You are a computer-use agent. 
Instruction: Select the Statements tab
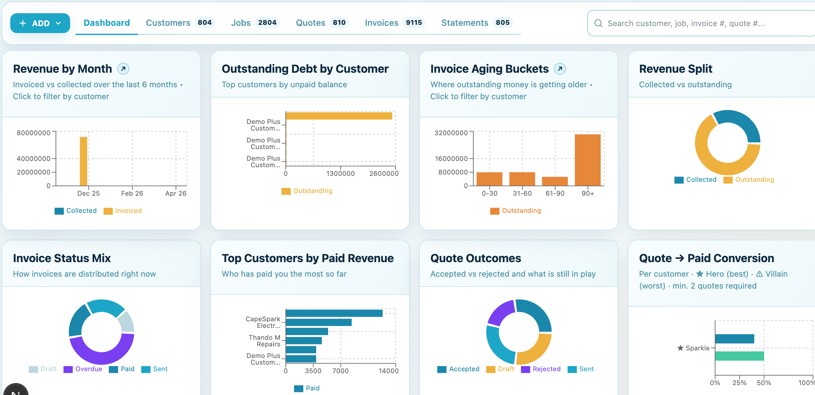464,22
